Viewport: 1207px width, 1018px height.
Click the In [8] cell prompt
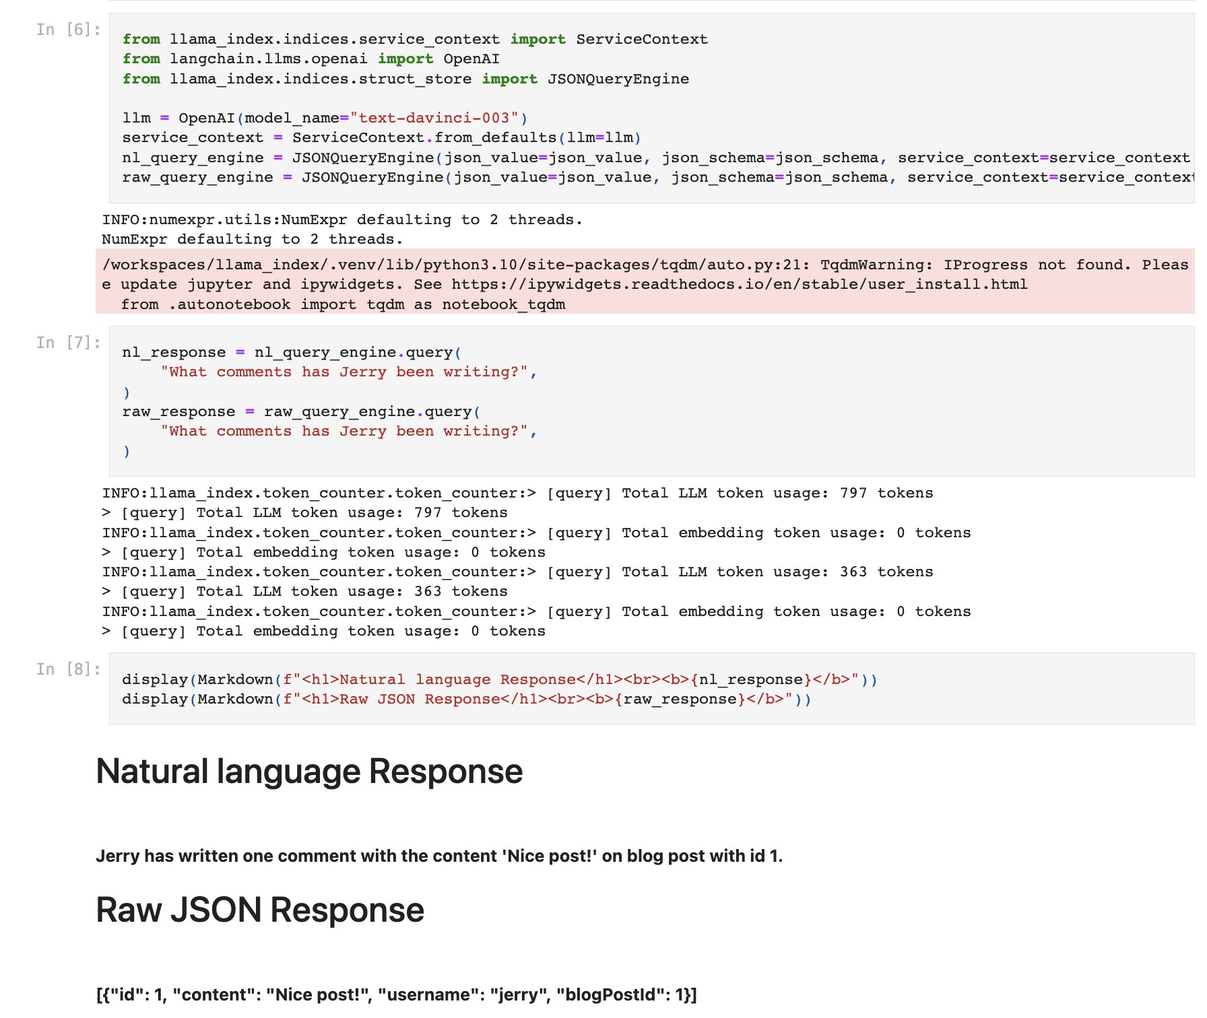(67, 669)
